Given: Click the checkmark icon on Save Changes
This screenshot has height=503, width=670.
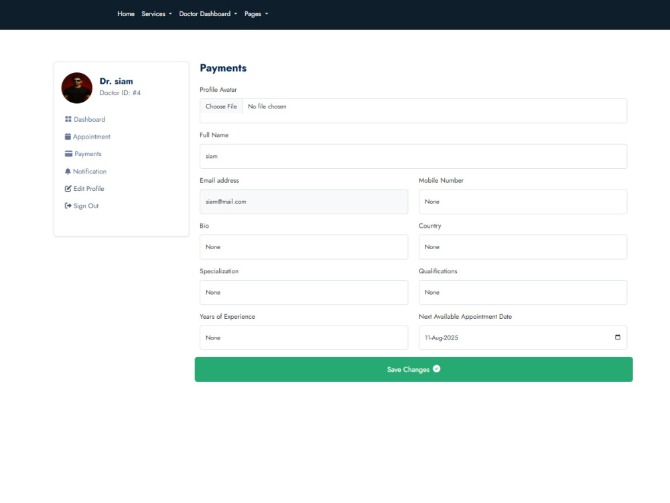Looking at the screenshot, I should coord(436,369).
